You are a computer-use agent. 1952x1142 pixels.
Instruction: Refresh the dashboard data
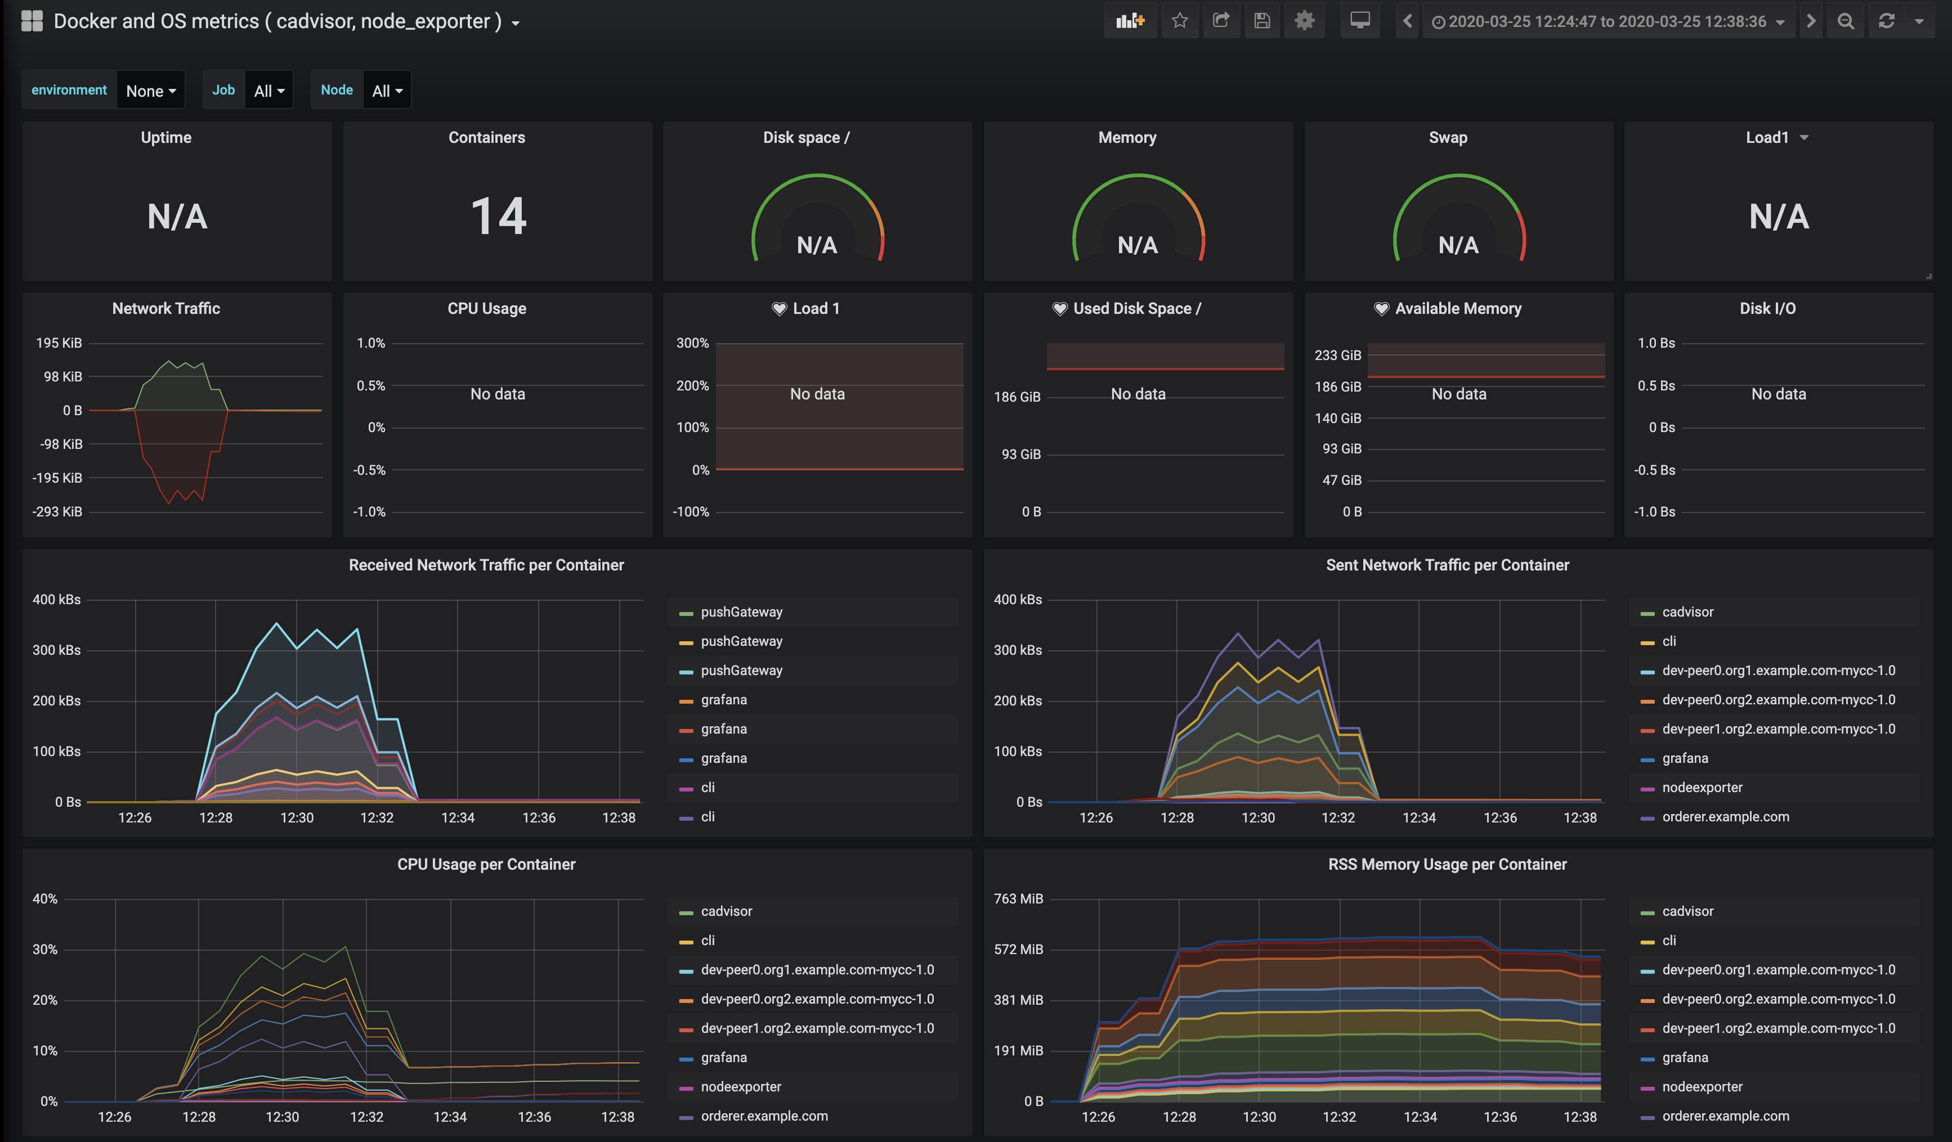point(1886,21)
